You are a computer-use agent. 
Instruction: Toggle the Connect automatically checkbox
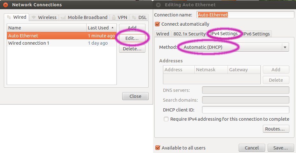[157, 24]
